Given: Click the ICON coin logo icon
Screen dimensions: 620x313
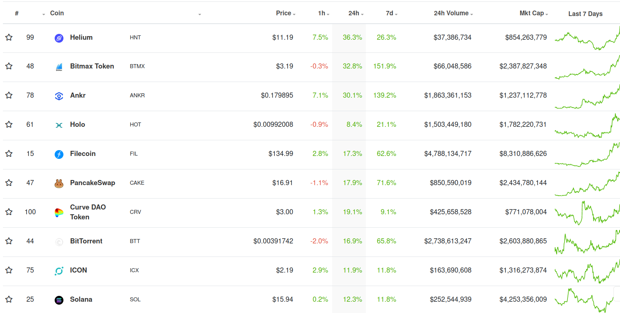Looking at the screenshot, I should (59, 271).
